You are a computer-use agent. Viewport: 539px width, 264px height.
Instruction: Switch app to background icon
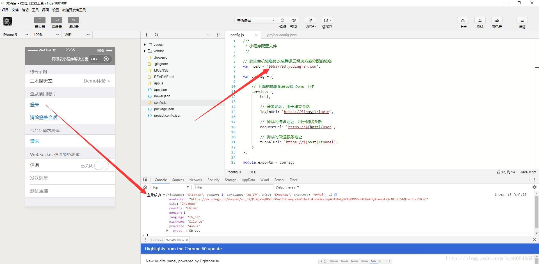coord(310,20)
